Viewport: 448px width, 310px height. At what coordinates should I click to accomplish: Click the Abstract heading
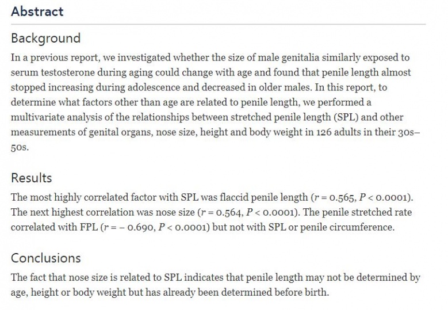(37, 12)
